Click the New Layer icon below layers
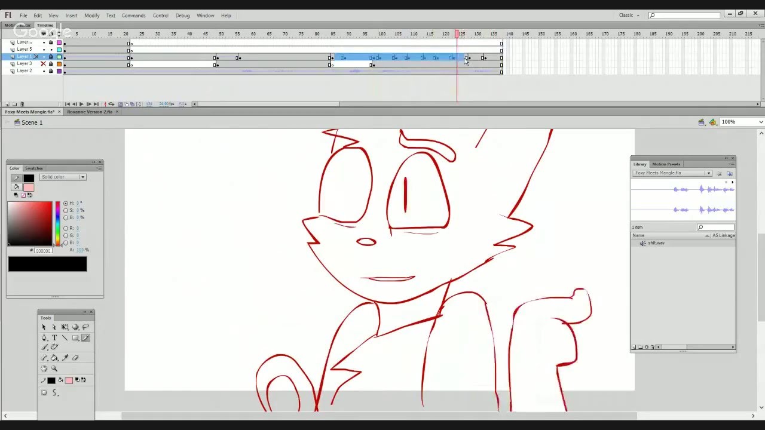 [7, 104]
